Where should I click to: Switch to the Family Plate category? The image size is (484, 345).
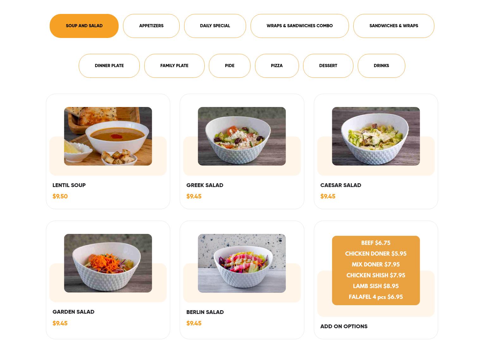(174, 66)
